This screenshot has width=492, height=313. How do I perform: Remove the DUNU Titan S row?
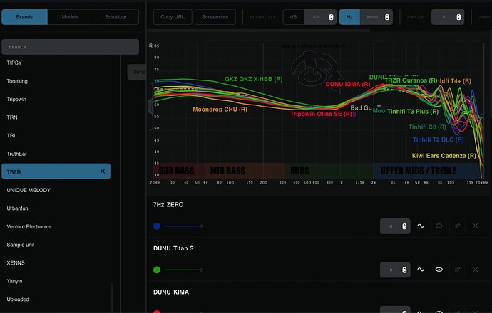pos(476,270)
